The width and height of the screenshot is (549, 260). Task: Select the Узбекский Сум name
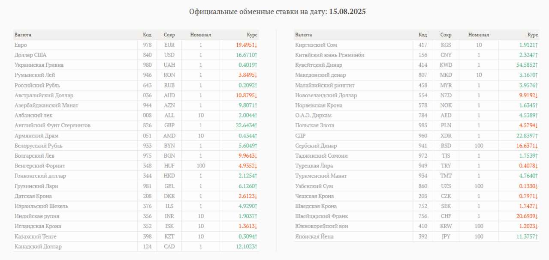[314, 186]
